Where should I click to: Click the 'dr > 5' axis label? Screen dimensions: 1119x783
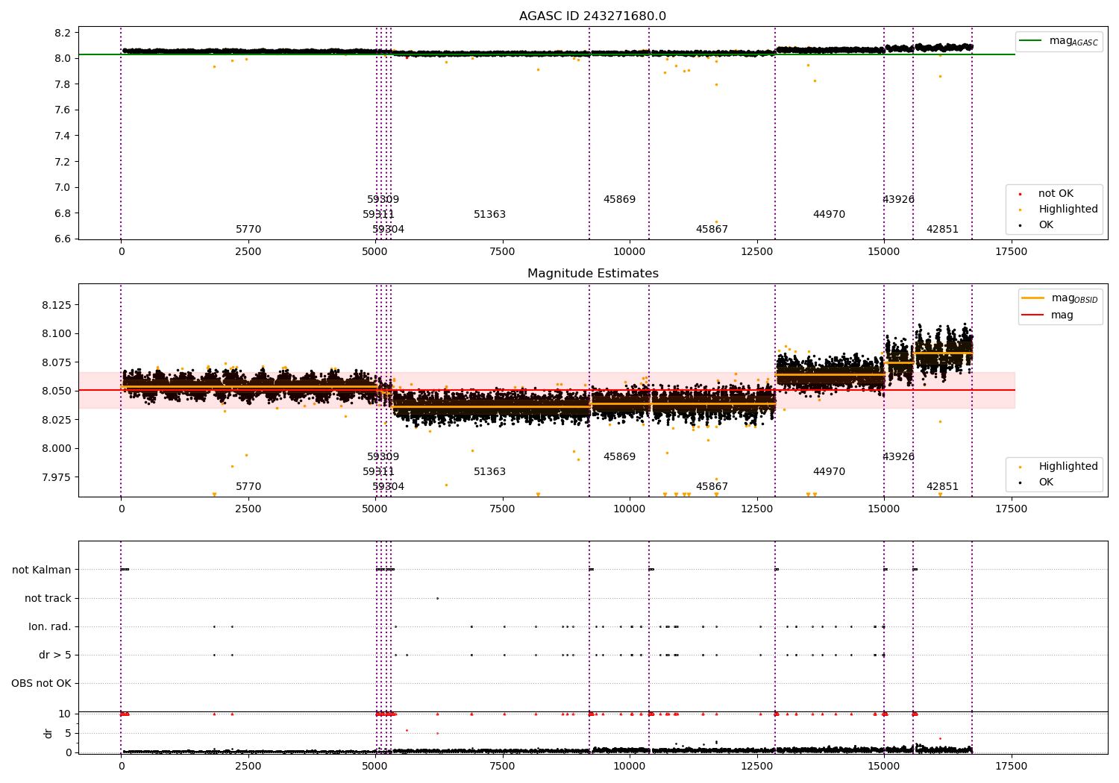click(x=55, y=655)
